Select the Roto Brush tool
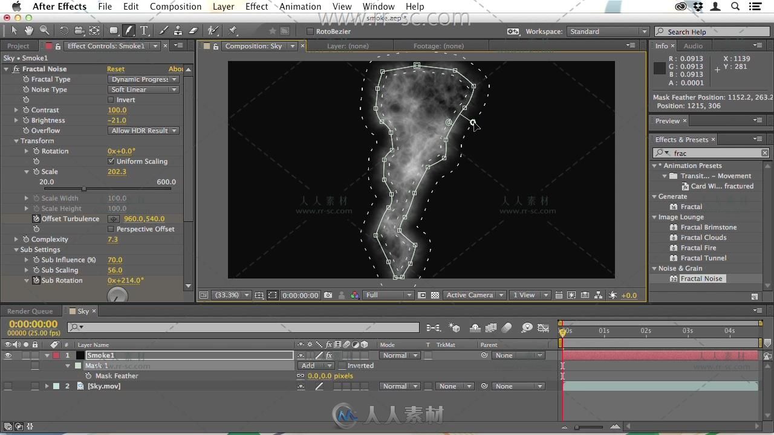The width and height of the screenshot is (774, 435). click(x=213, y=30)
